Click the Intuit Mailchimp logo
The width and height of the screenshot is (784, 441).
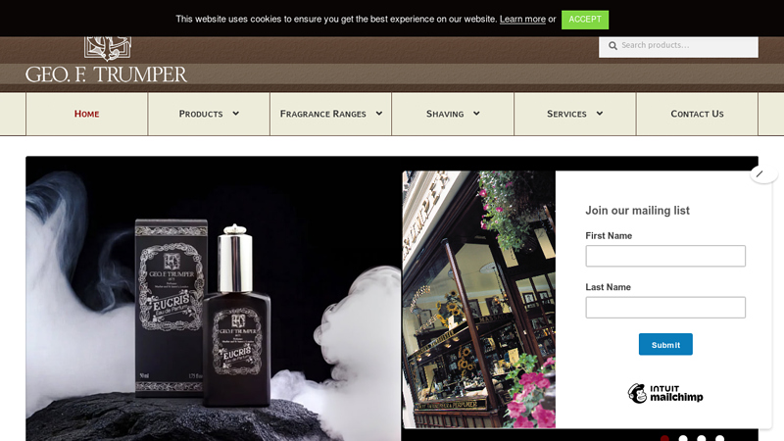[x=665, y=394]
